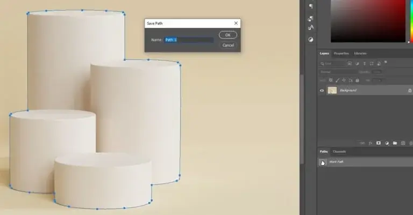Open the Paragraph Styles panel icon
The height and width of the screenshot is (215, 413).
(x=311, y=19)
